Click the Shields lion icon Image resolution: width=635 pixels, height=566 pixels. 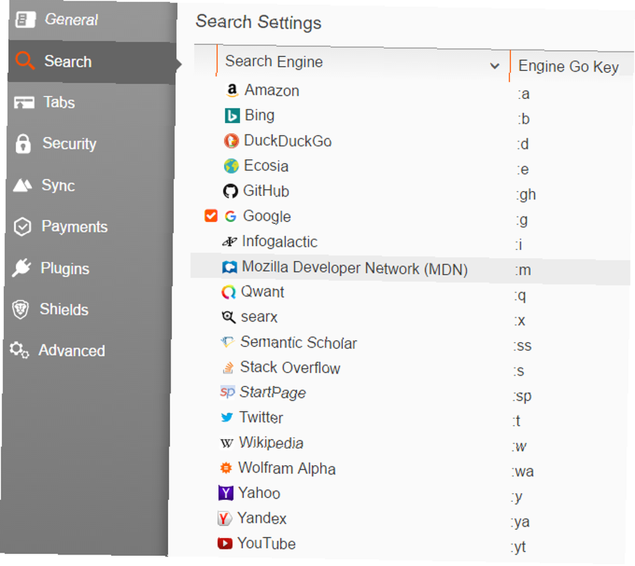click(x=20, y=310)
